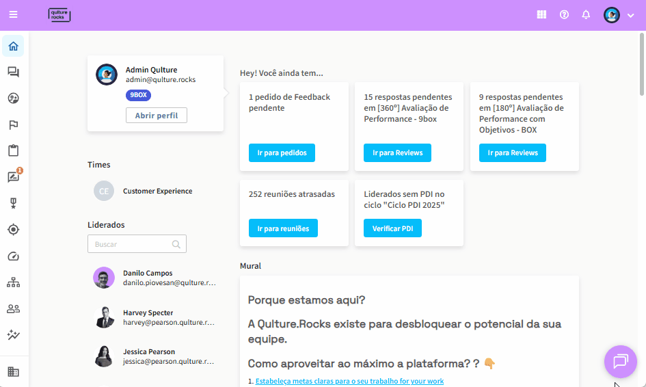Viewport: 646px width, 387px height.
Task: Open the Estabeleça metas claras link
Action: (349, 381)
